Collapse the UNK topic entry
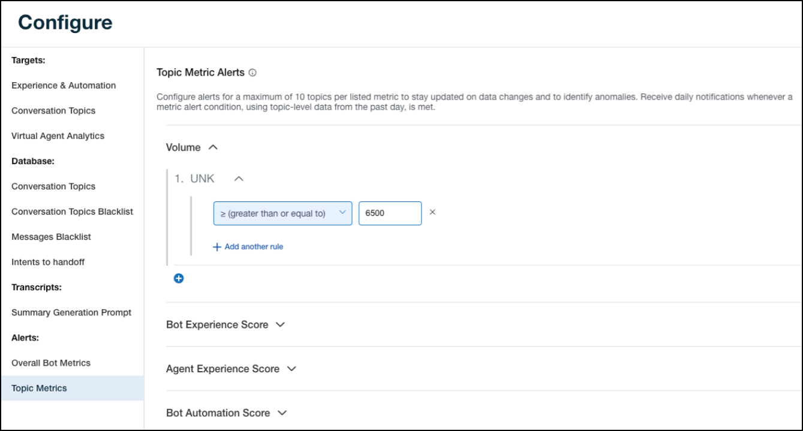803x431 pixels. 239,179
